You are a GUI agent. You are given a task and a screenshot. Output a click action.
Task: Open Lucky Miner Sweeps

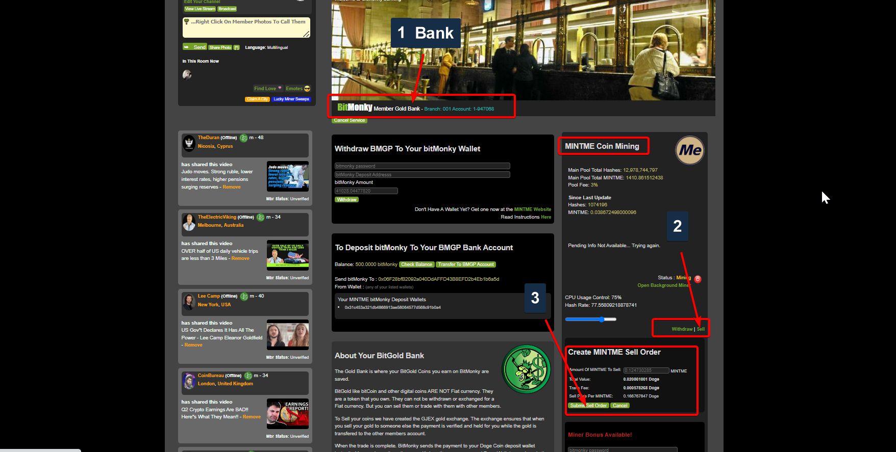pyautogui.click(x=291, y=99)
